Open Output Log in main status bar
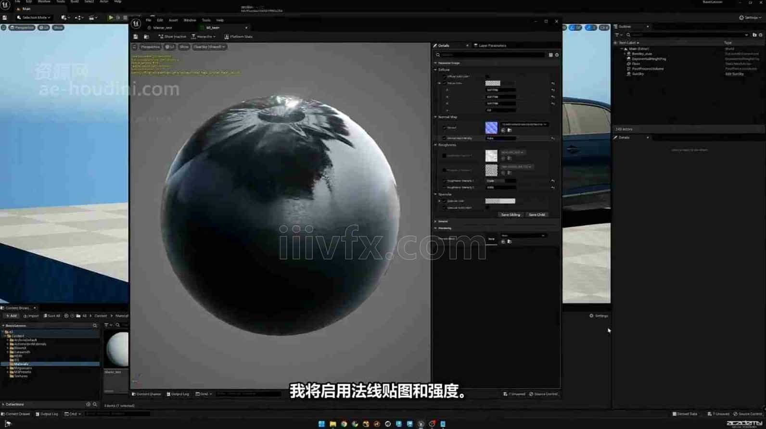Image resolution: width=766 pixels, height=429 pixels. click(47, 414)
